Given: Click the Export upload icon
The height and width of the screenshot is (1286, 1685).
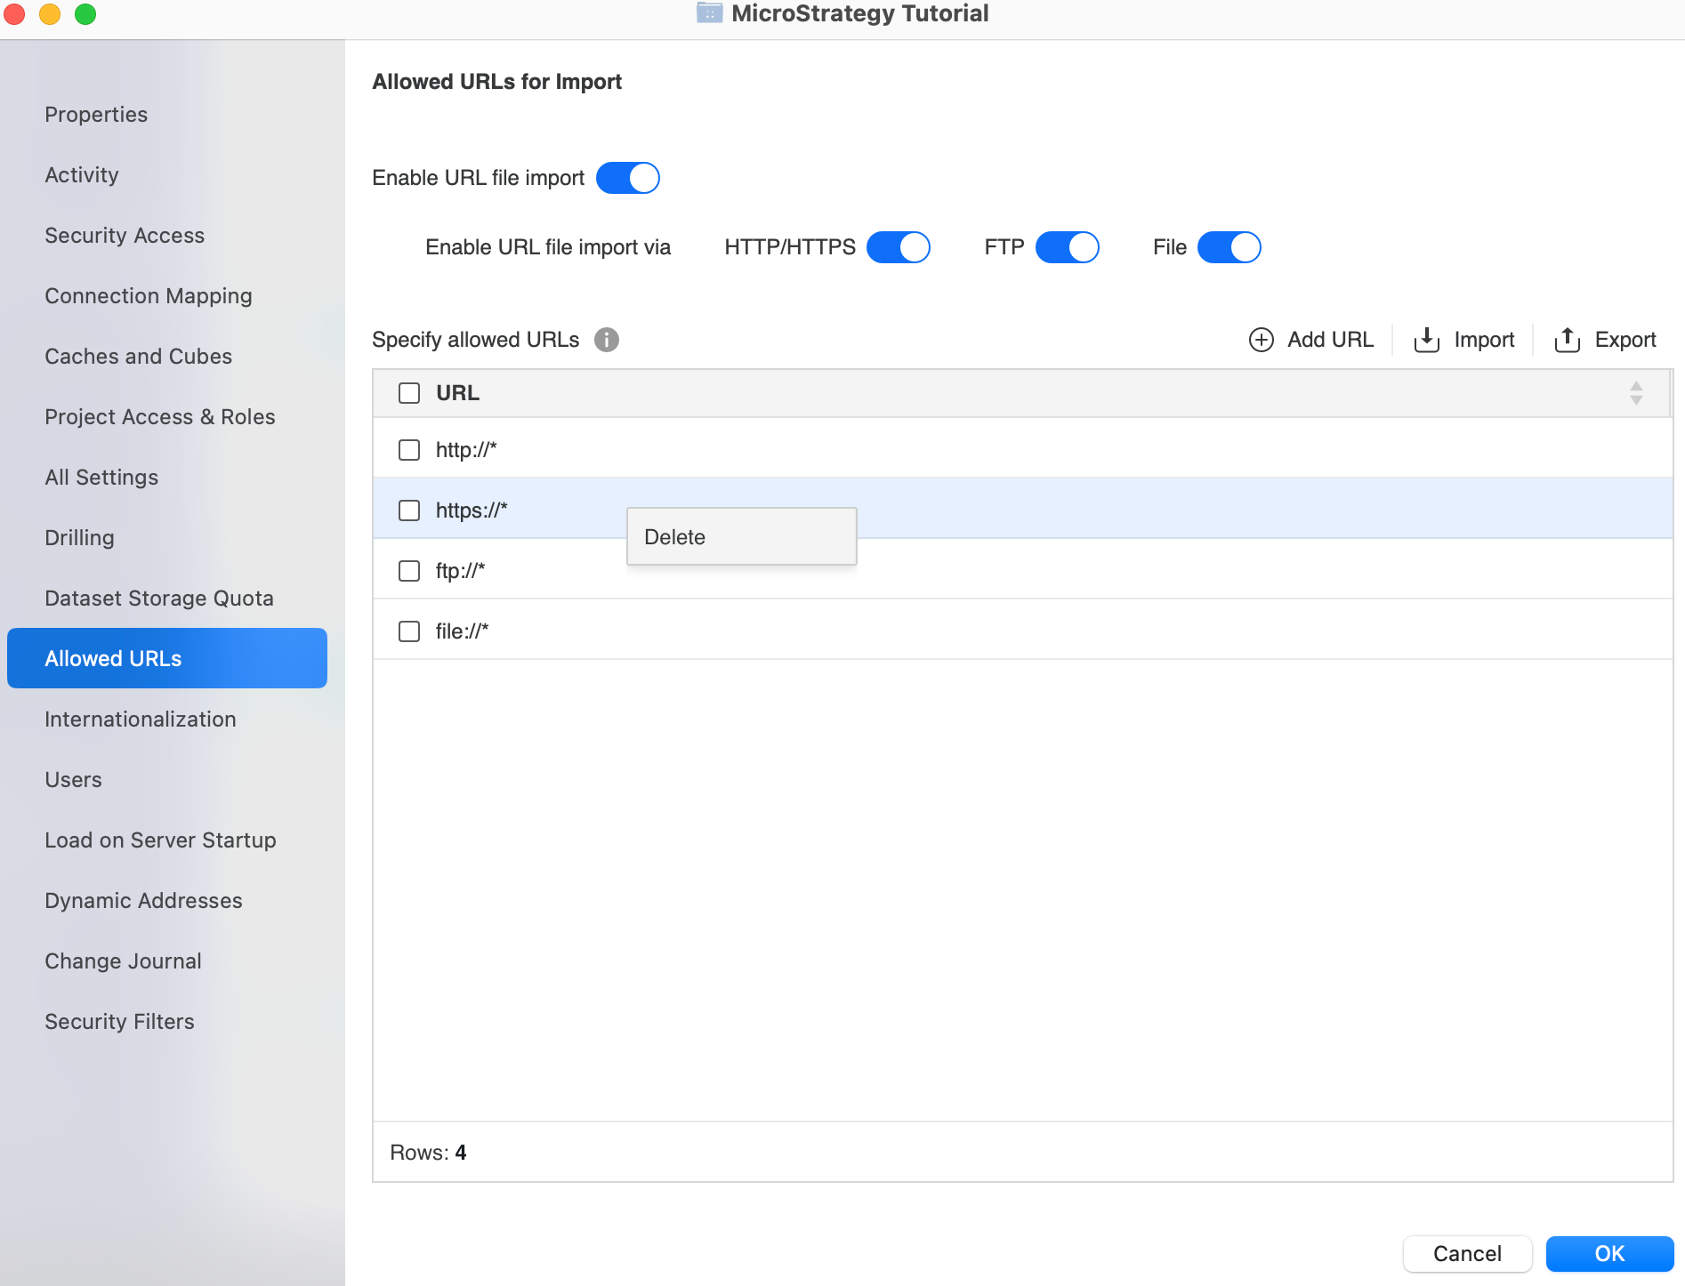Looking at the screenshot, I should tap(1567, 340).
